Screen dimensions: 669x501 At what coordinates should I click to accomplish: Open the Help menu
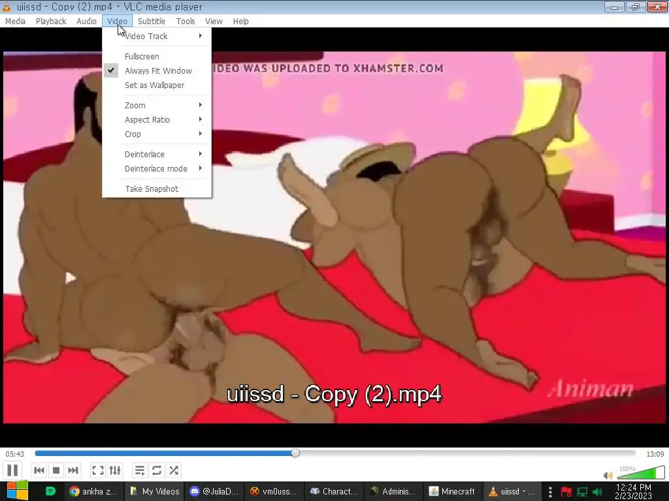[240, 22]
